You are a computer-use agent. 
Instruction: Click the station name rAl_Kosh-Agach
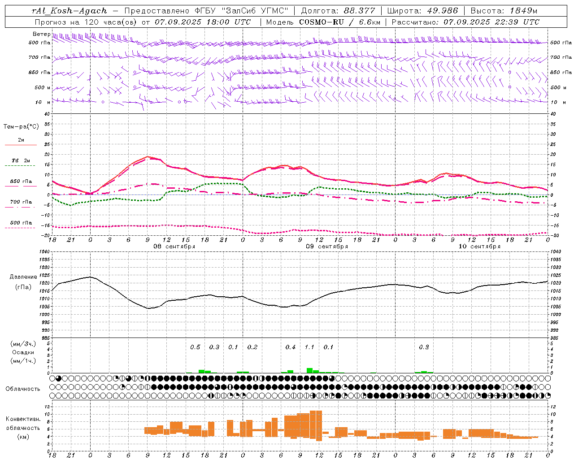pos(70,11)
